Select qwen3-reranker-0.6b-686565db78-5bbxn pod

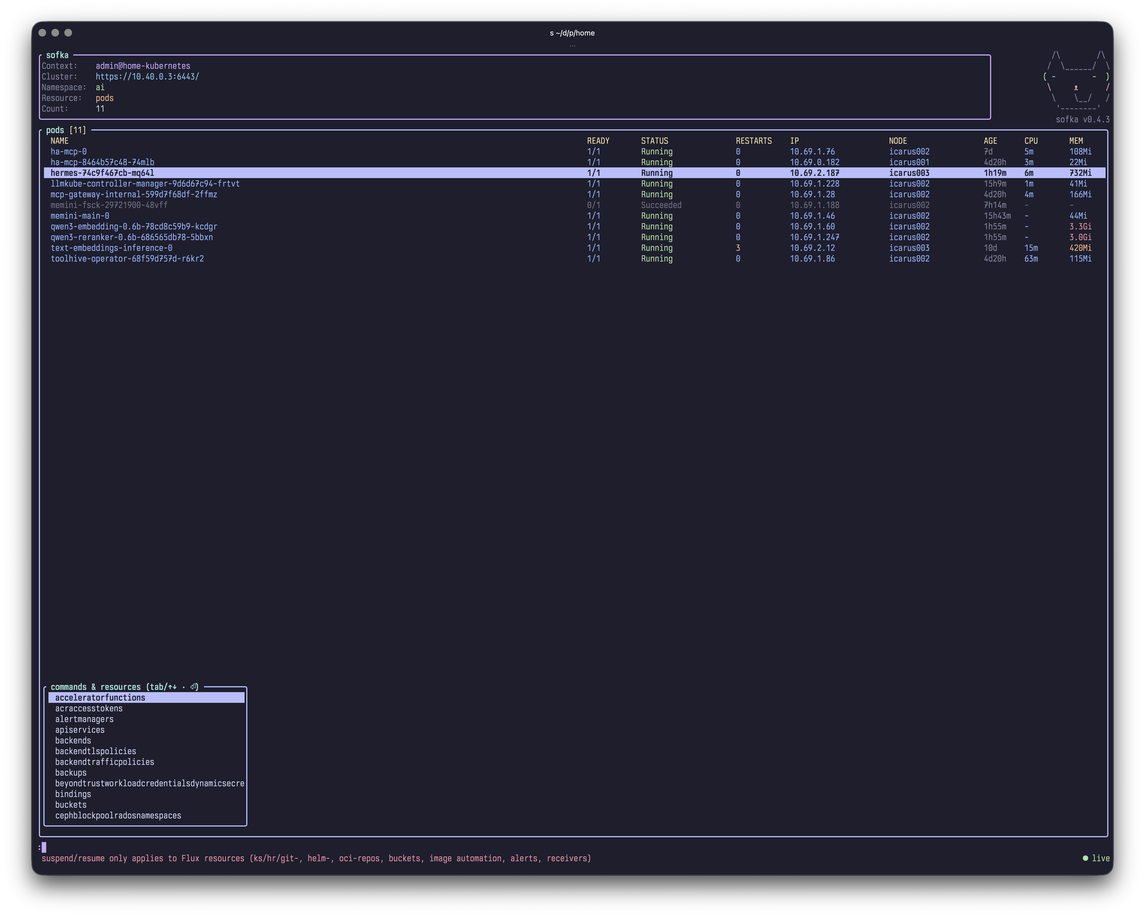click(575, 237)
